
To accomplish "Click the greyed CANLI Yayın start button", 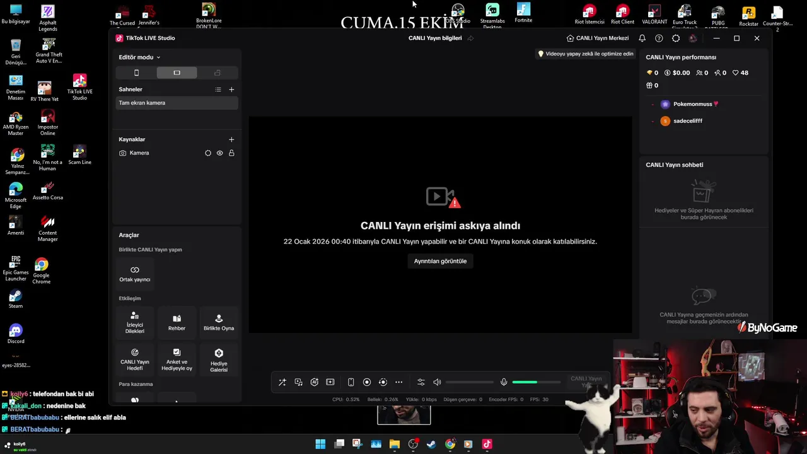I will click(x=586, y=382).
